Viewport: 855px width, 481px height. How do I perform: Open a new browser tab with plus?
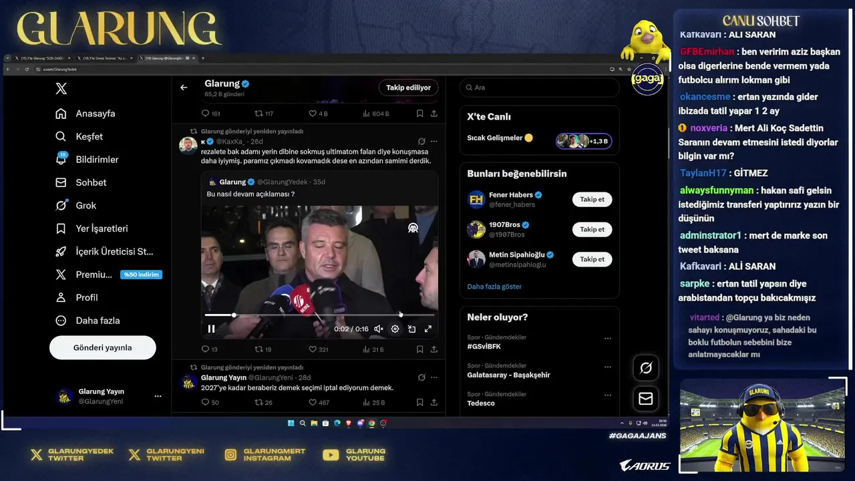[x=203, y=58]
